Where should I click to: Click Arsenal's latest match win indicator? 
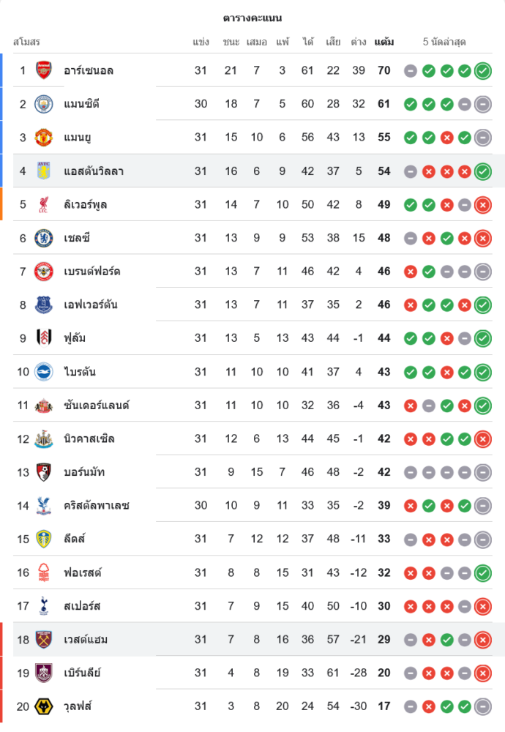click(482, 71)
